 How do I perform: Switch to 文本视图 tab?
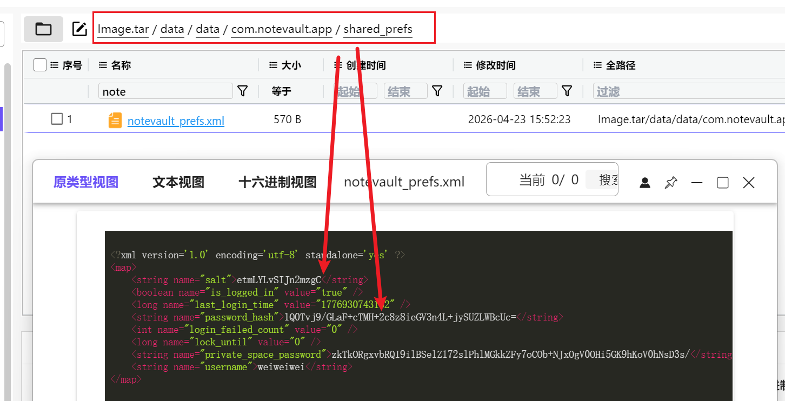click(178, 182)
